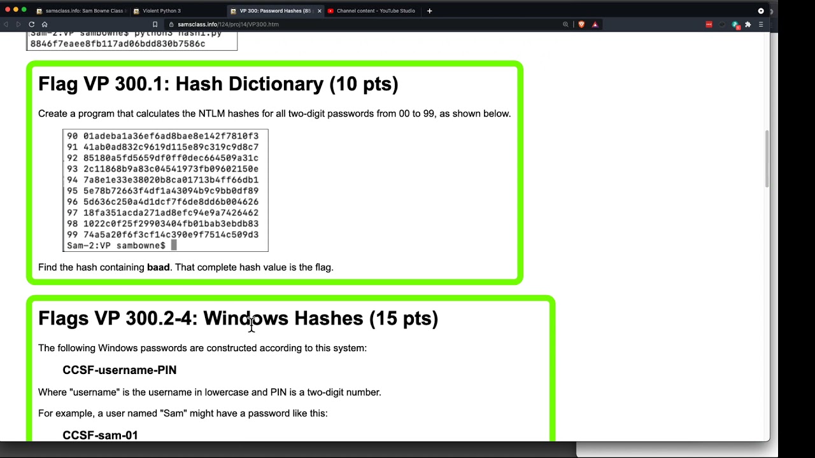Click the page's vertical scrollbar thumb
The width and height of the screenshot is (815, 458).
point(767,159)
